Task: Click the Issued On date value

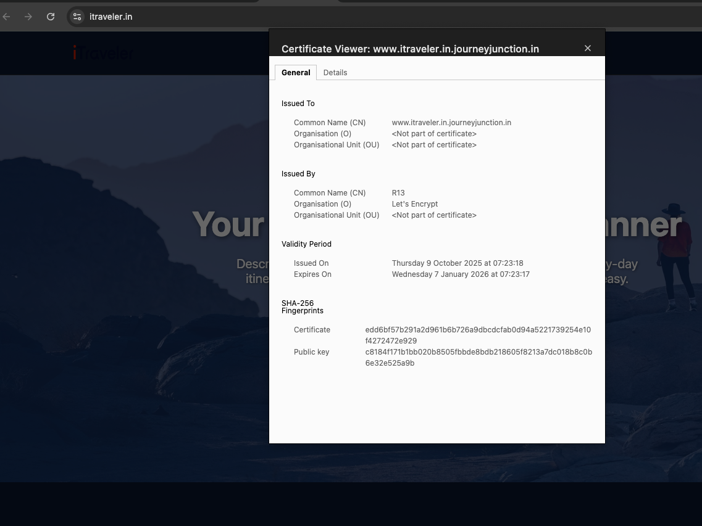Action: pos(458,263)
